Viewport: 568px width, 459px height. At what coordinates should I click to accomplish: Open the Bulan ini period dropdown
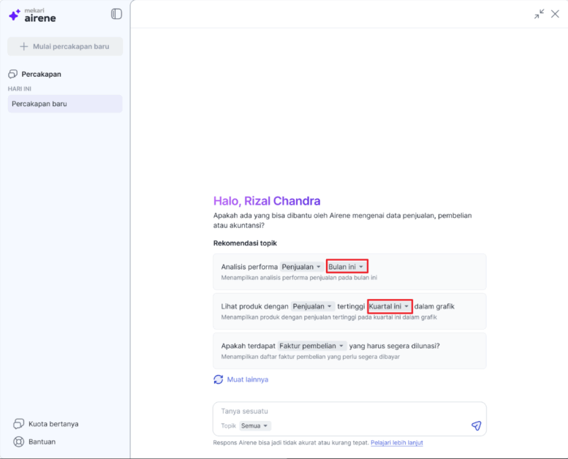(347, 267)
